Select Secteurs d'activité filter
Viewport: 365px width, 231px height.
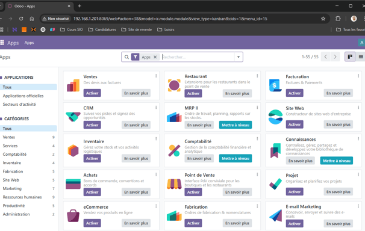coord(19,104)
